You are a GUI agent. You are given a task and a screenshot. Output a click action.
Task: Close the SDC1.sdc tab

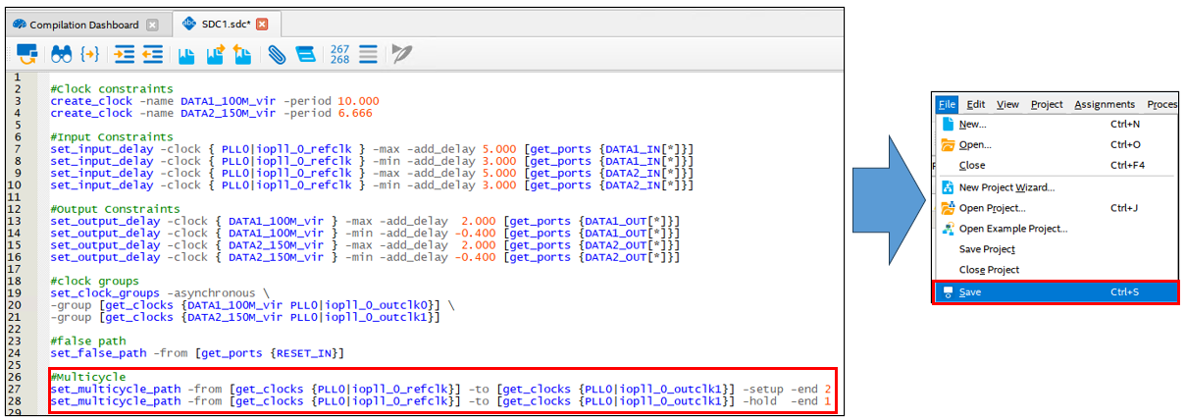(262, 24)
